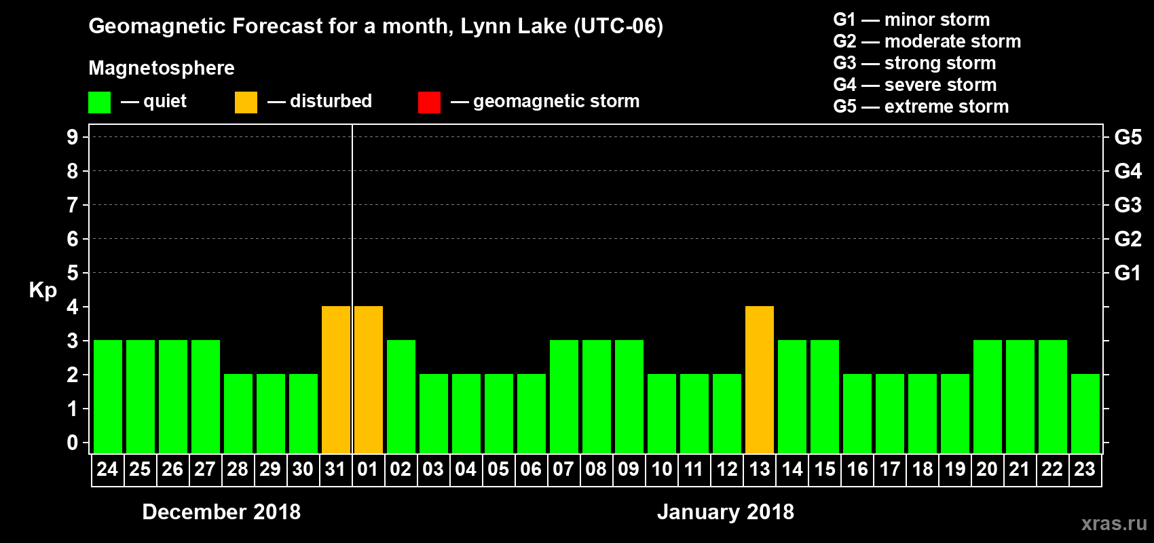Click the green bar for January 23
This screenshot has width=1154, height=543.
point(1085,413)
